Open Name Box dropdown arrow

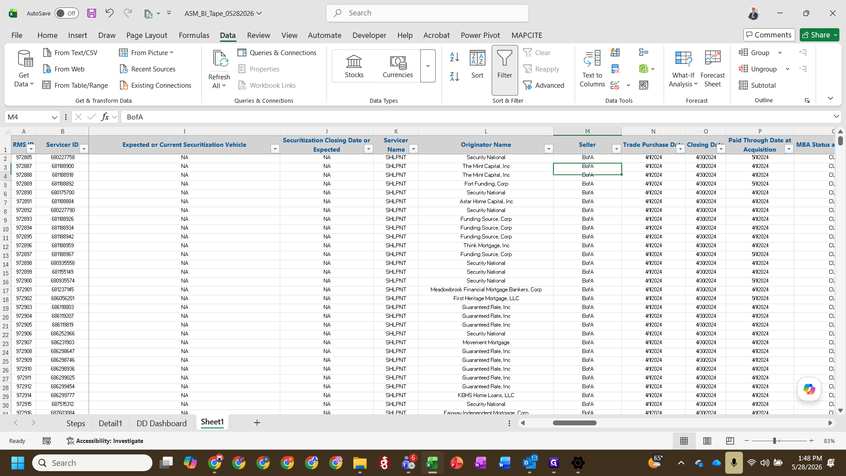(54, 117)
